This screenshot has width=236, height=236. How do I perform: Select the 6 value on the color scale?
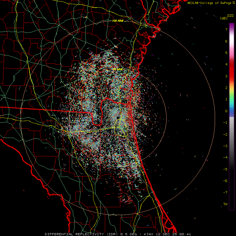226,41
